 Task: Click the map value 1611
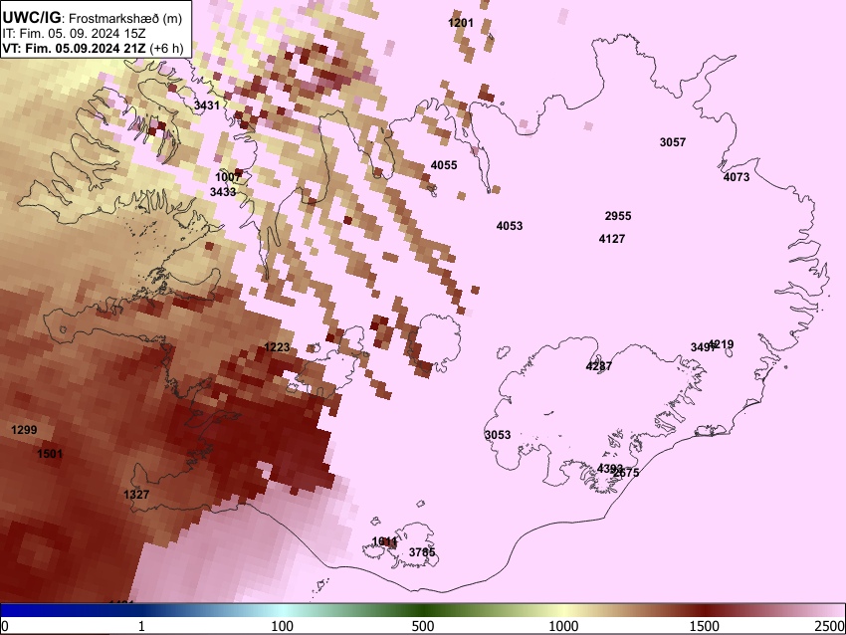(x=385, y=541)
